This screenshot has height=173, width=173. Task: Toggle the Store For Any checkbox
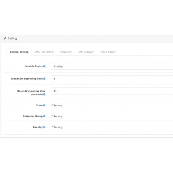click(52, 105)
